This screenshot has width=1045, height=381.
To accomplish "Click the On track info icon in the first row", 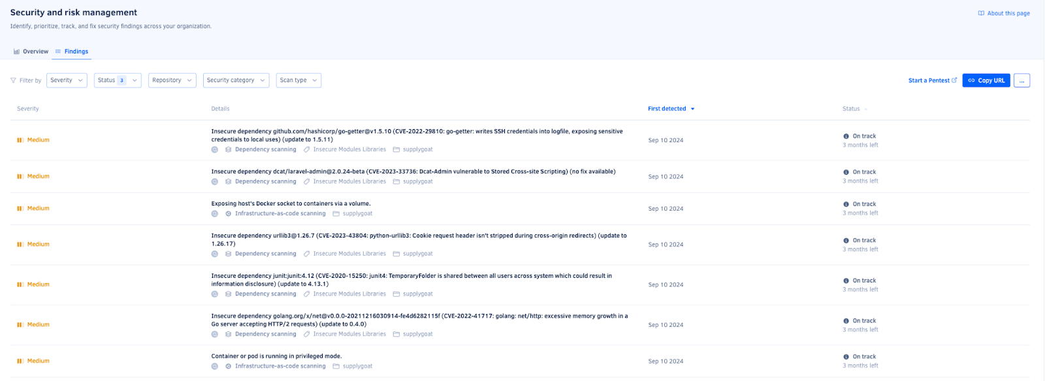I will pyautogui.click(x=846, y=136).
